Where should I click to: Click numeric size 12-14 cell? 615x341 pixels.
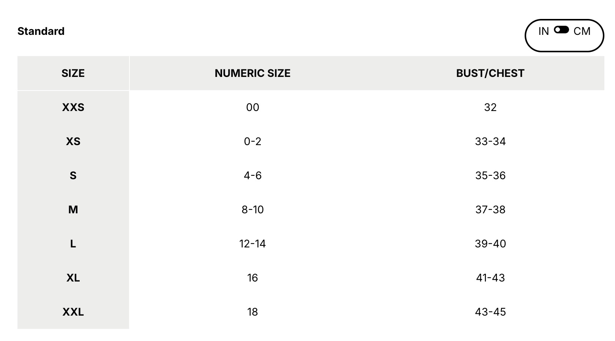click(x=252, y=244)
